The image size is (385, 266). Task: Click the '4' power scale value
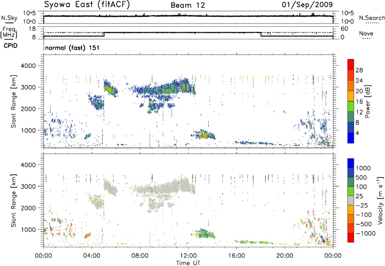[357, 133]
